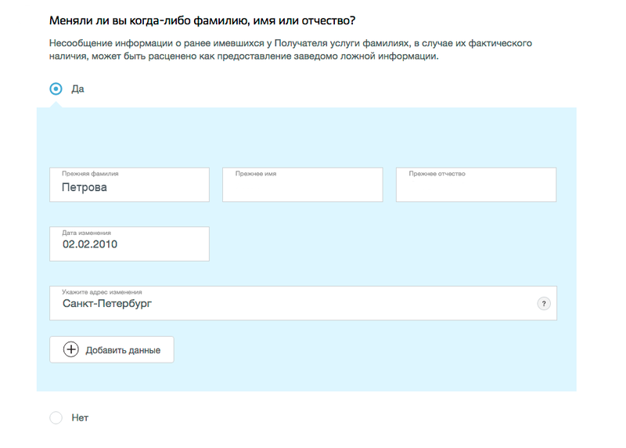Focus the Прежняя фамилия input field
626x448 pixels.
[129, 185]
